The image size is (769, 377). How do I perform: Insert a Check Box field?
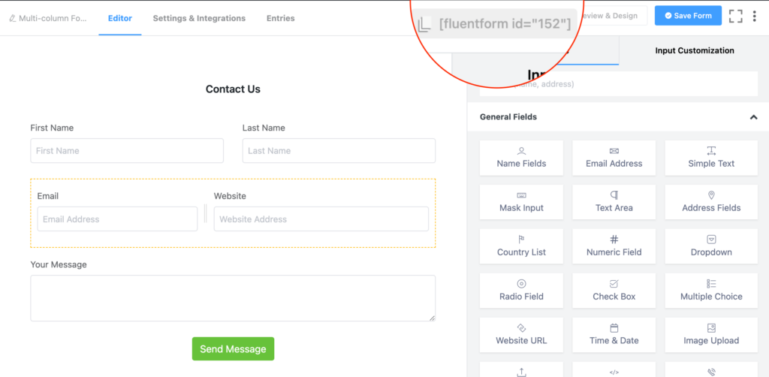point(614,291)
